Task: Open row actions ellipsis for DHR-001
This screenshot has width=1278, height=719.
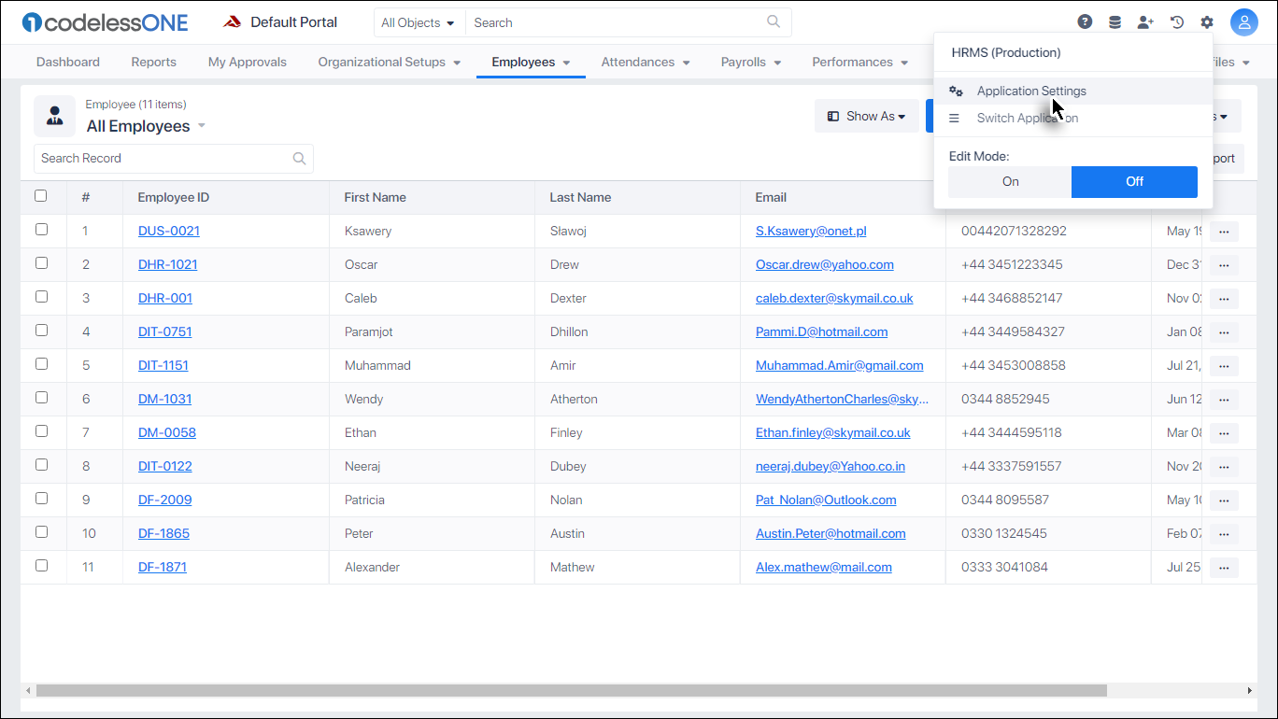Action: click(1224, 299)
